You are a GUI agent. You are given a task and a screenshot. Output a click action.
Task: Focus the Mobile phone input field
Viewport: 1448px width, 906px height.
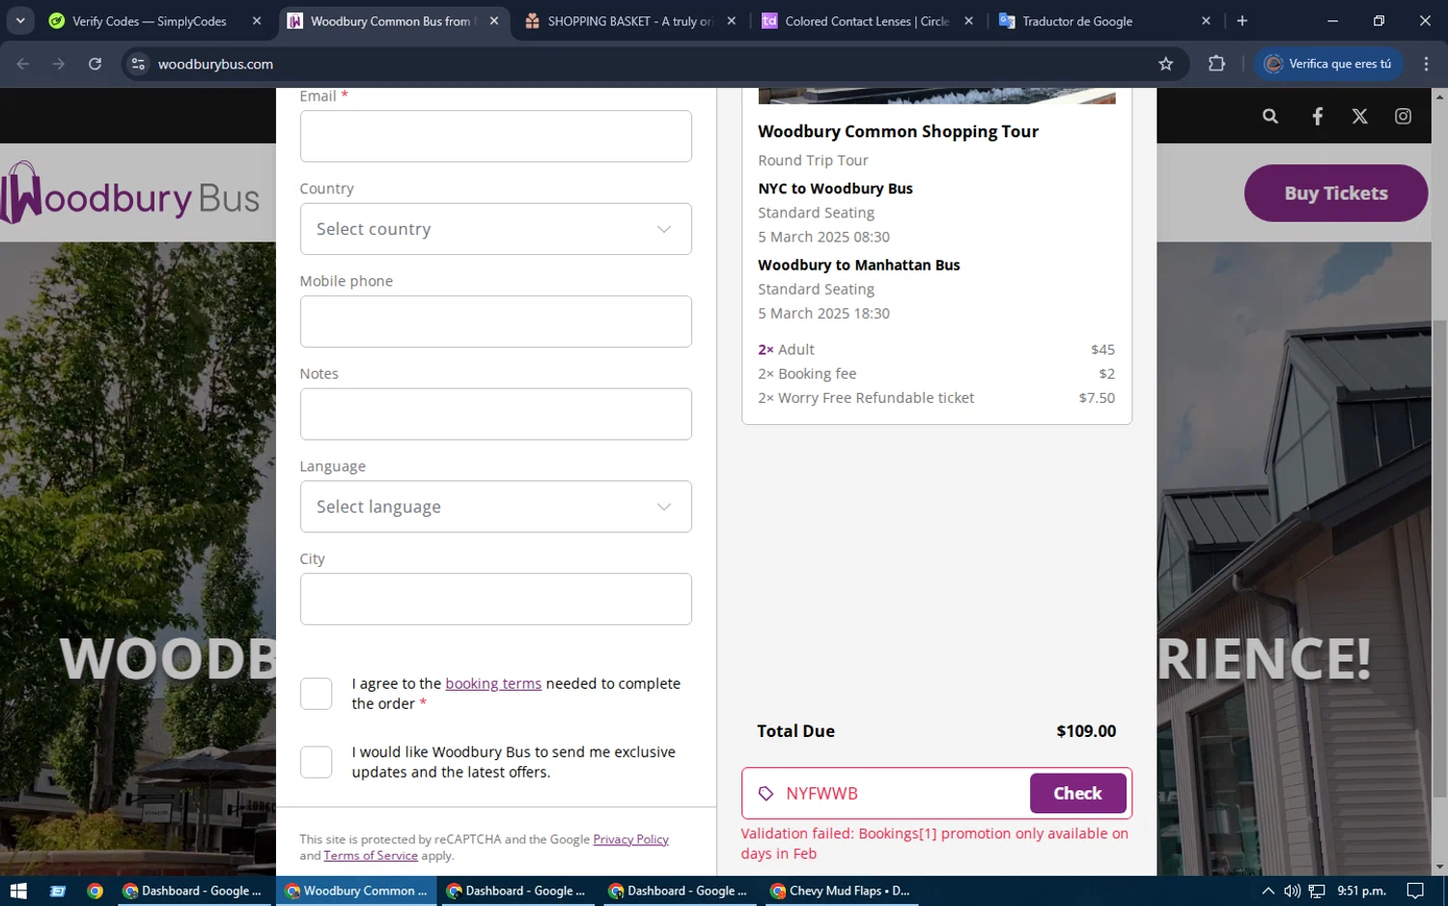(x=495, y=322)
